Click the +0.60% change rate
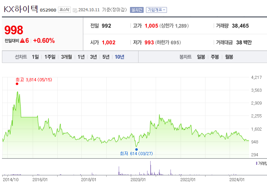 click(x=44, y=40)
